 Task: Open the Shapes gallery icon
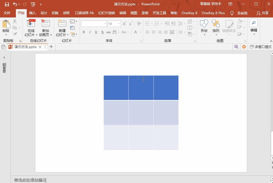(204, 24)
